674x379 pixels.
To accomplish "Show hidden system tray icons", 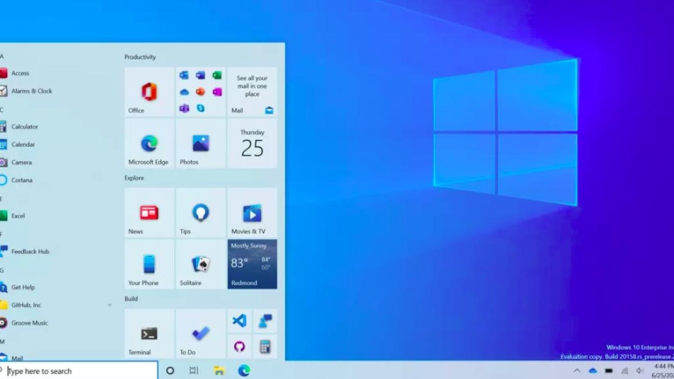I will pyautogui.click(x=577, y=371).
